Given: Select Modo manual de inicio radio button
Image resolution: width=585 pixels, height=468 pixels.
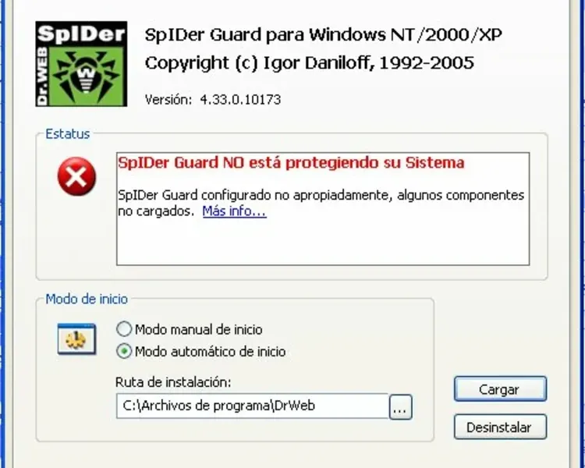Looking at the screenshot, I should pyautogui.click(x=124, y=329).
